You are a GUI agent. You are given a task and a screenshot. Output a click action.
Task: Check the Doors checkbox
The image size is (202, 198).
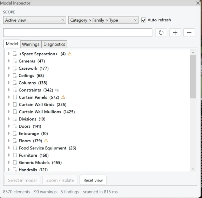pos(15,126)
